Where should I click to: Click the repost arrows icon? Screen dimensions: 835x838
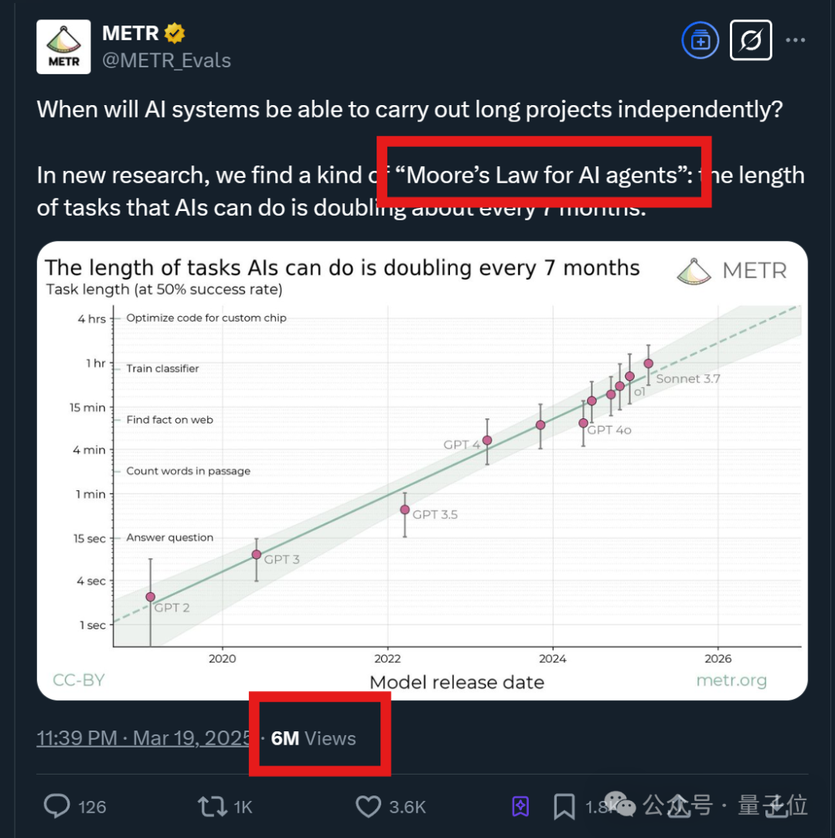pyautogui.click(x=213, y=806)
